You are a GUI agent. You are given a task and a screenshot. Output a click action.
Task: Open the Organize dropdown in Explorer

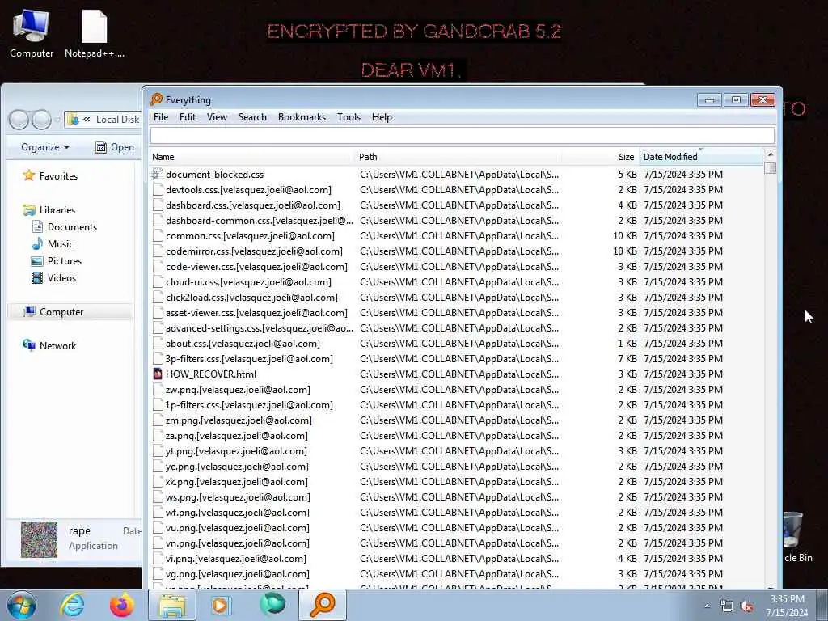[45, 147]
